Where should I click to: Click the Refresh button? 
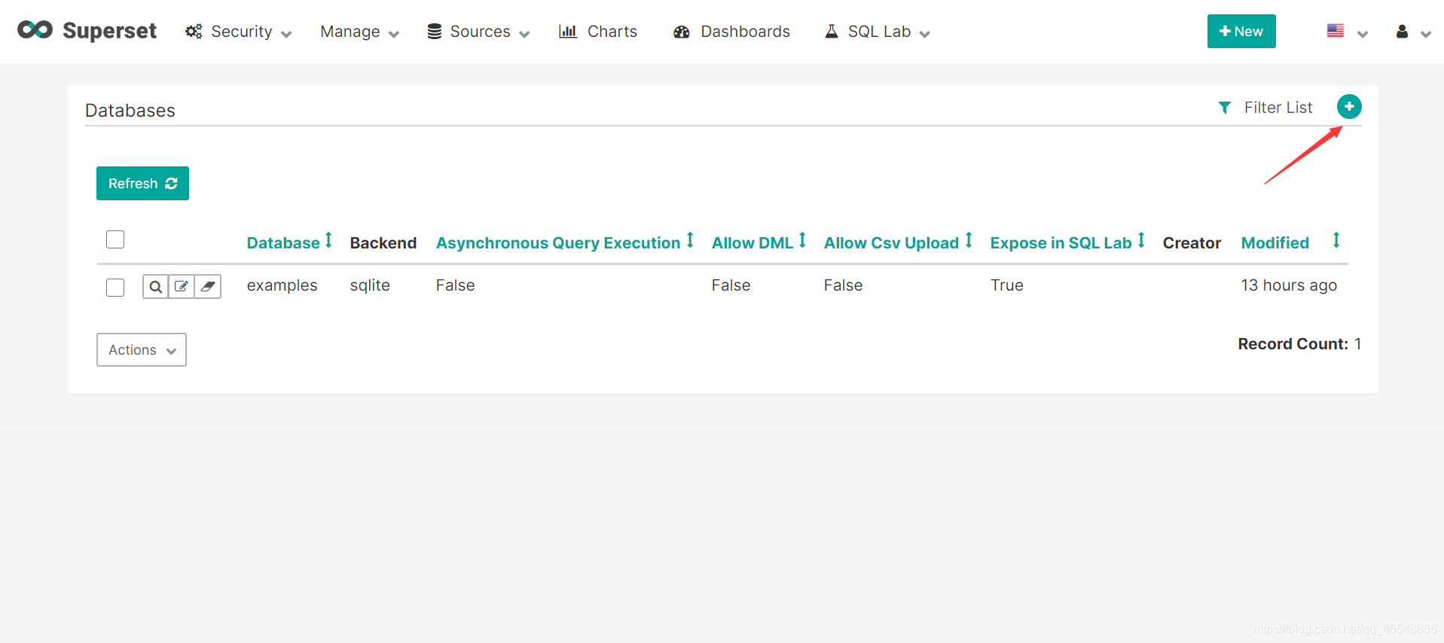pyautogui.click(x=142, y=184)
